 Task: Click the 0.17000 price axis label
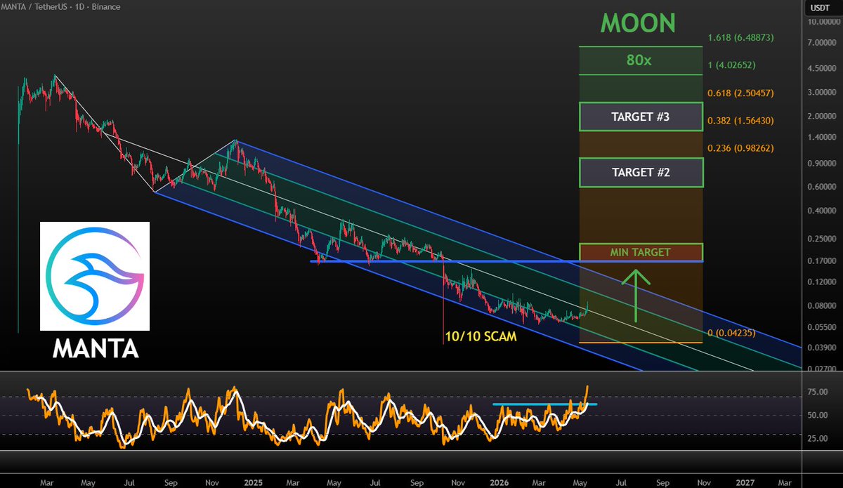coord(822,261)
